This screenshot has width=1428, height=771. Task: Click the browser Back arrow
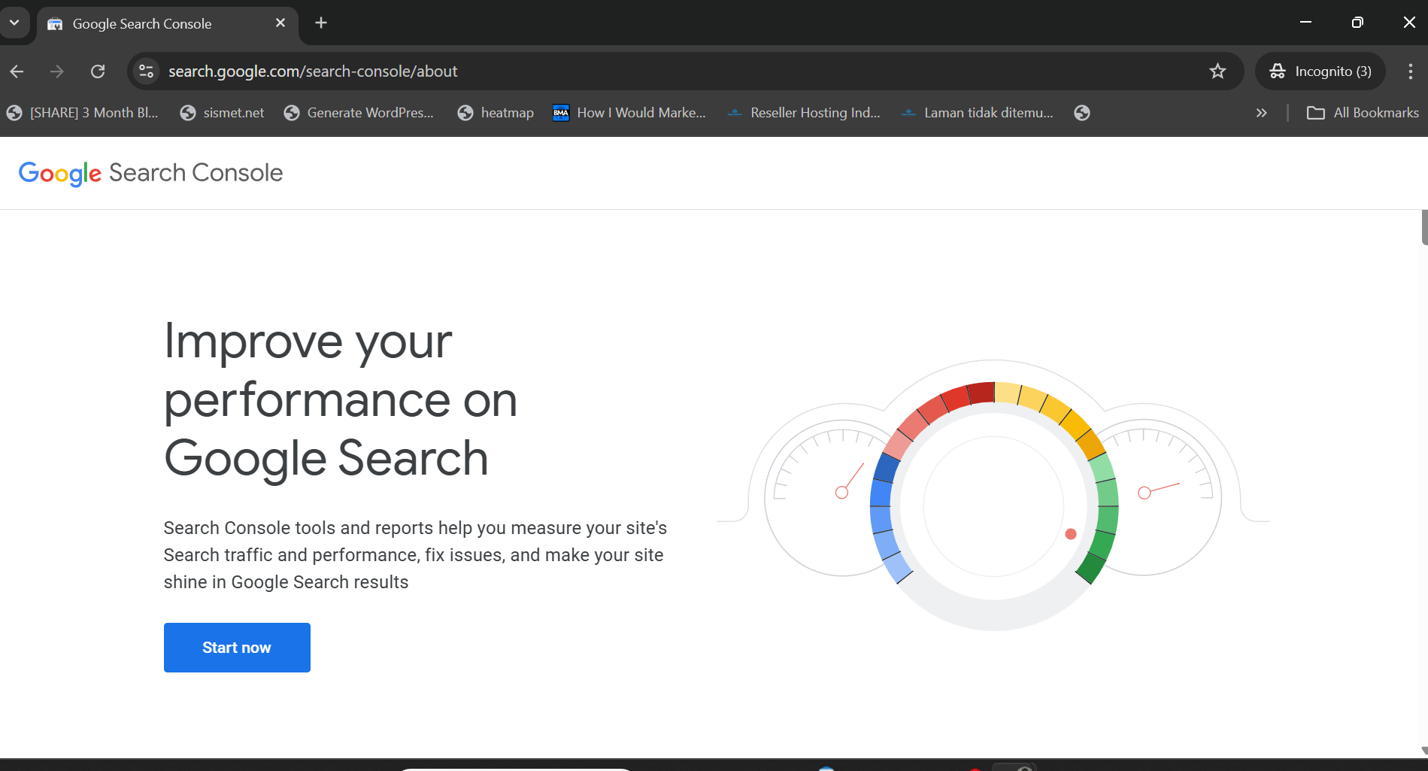[x=17, y=71]
